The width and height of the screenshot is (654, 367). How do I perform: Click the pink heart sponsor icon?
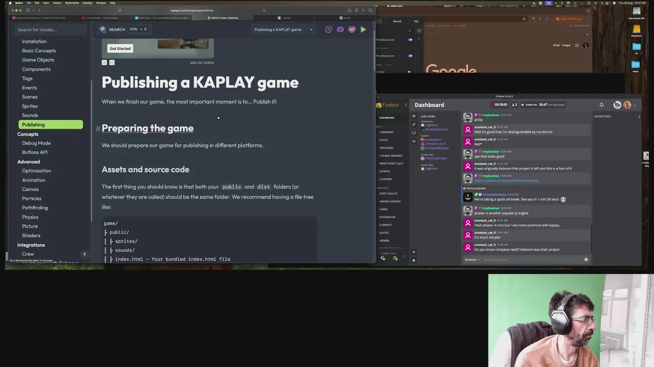(352, 30)
